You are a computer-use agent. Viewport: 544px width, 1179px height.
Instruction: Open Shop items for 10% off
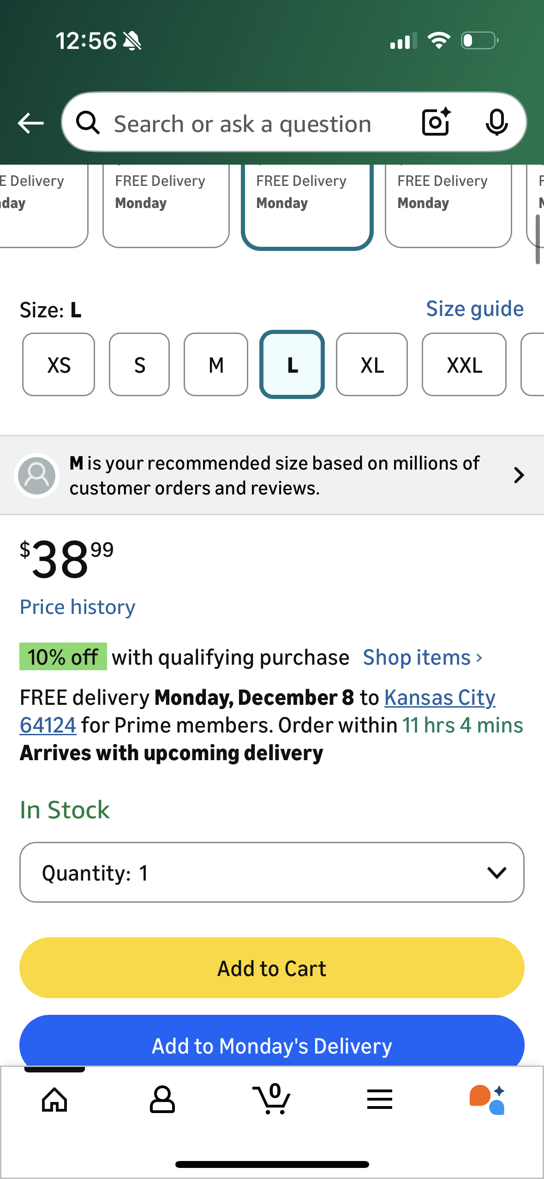[422, 657]
